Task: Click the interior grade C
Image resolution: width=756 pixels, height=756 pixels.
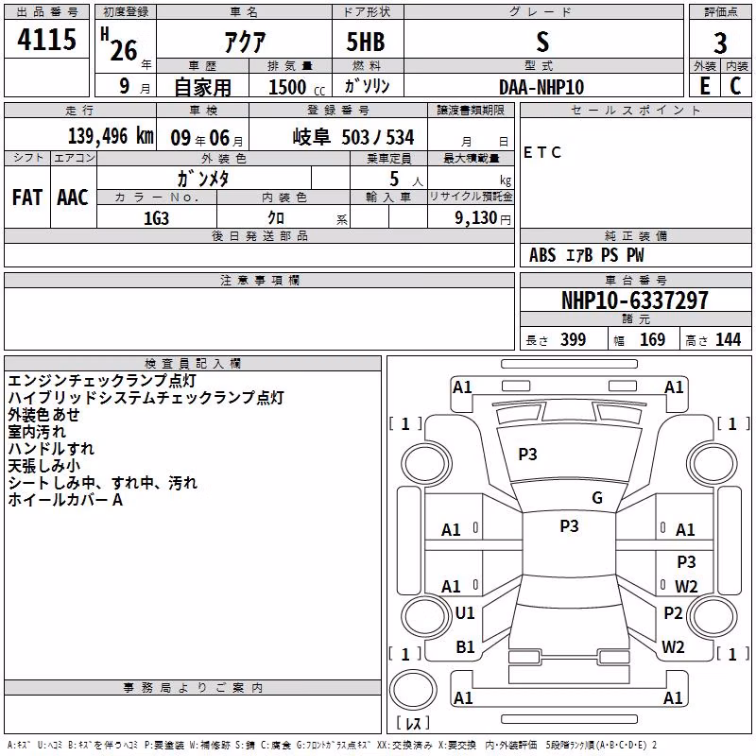Action: (736, 86)
